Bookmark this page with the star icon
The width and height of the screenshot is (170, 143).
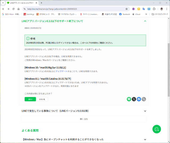126,9
